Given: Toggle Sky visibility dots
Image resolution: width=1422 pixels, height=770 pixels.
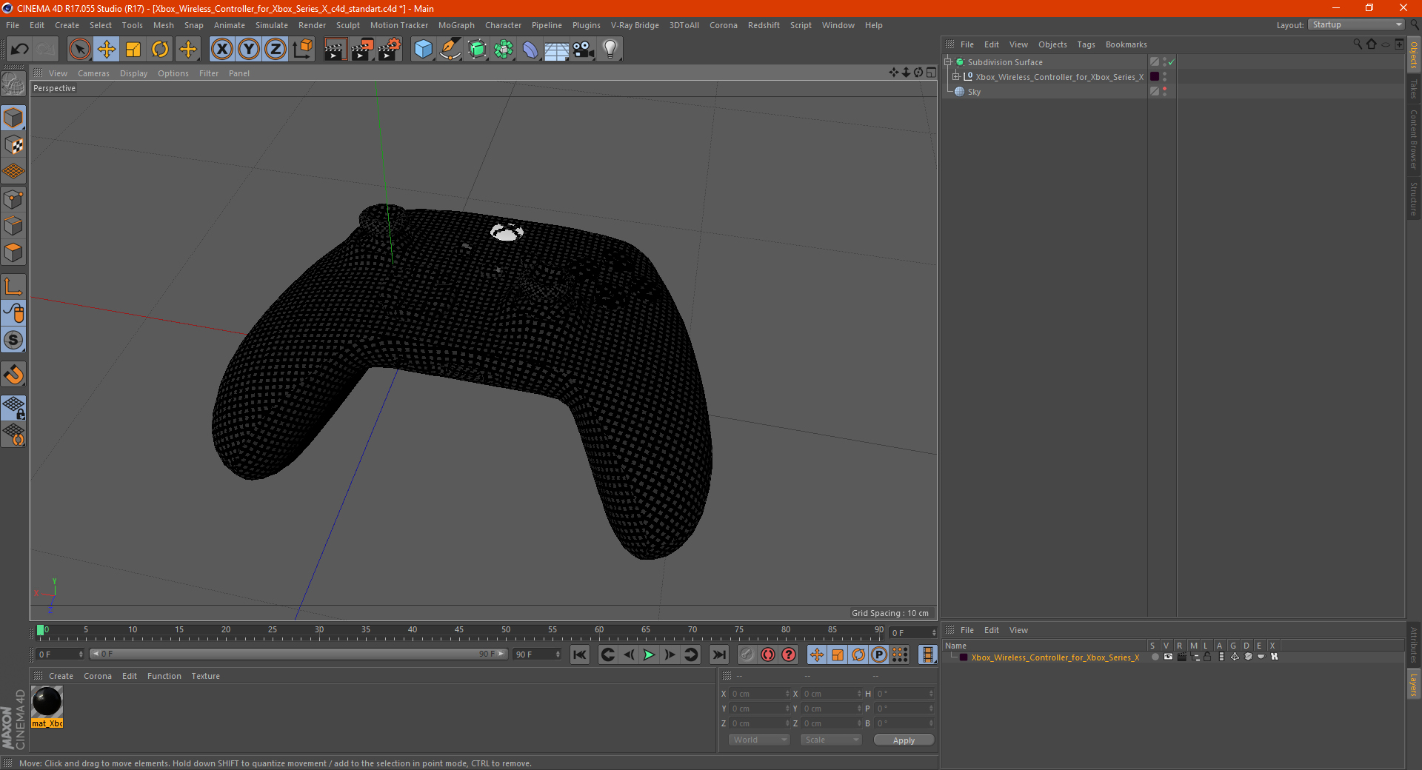Looking at the screenshot, I should pos(1164,92).
